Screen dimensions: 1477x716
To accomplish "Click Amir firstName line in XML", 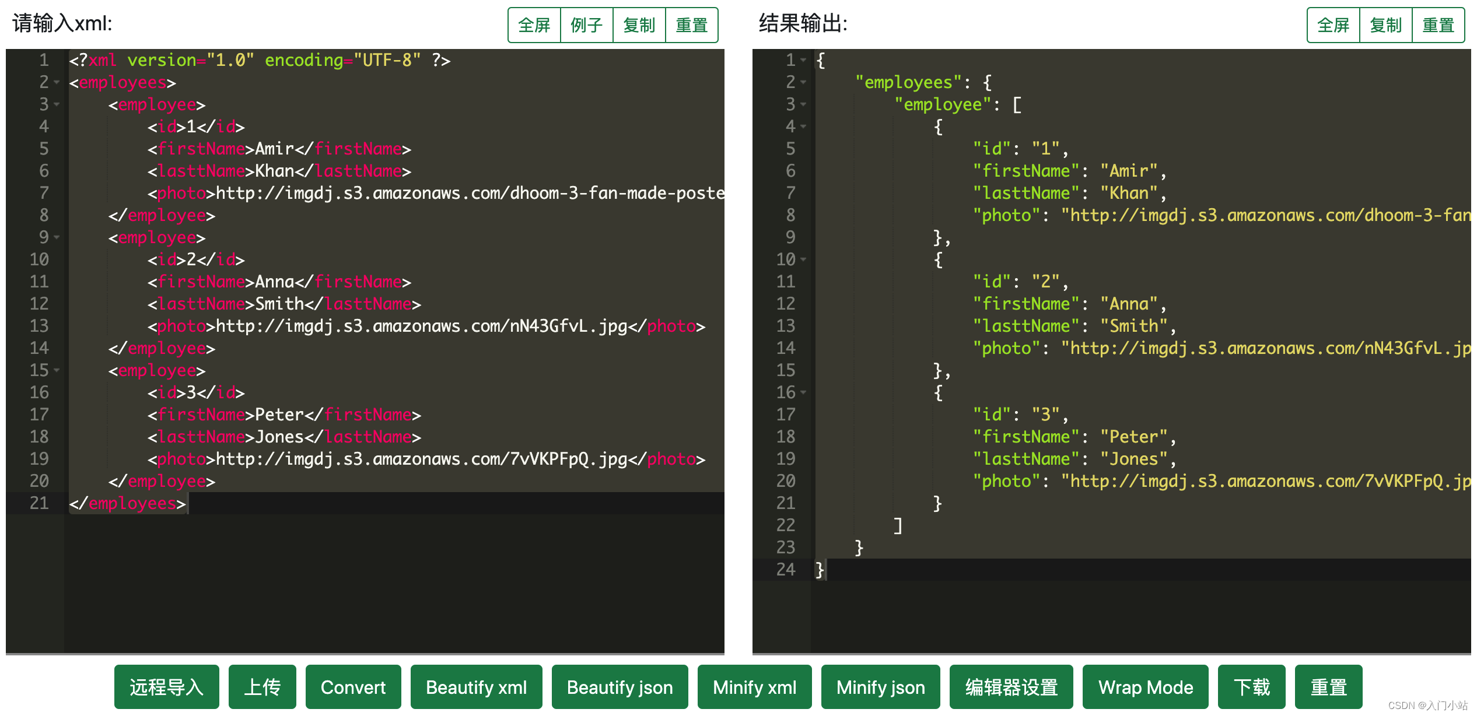I will point(279,149).
